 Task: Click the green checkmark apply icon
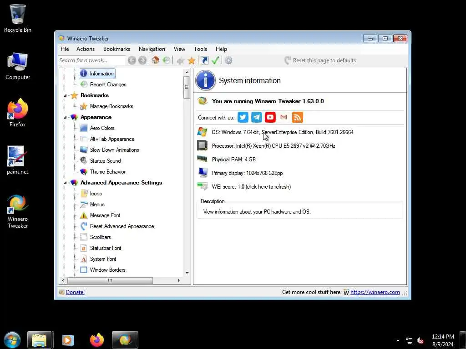pyautogui.click(x=215, y=60)
